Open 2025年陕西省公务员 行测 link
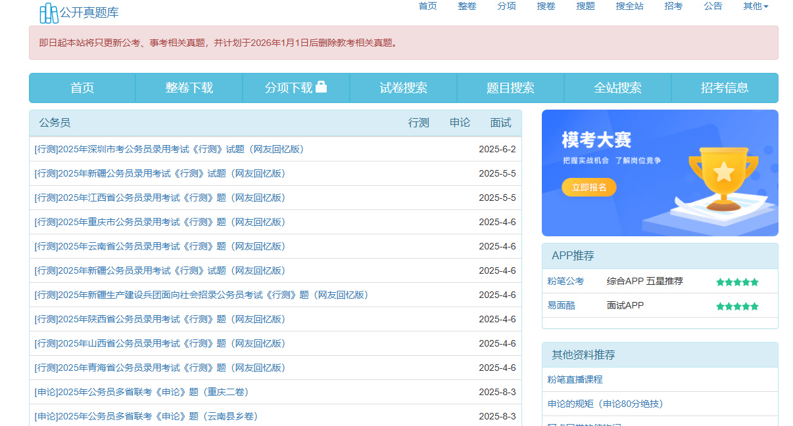The height and width of the screenshot is (426, 793). click(x=160, y=319)
